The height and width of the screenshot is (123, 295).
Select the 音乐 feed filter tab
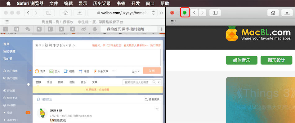pos(83,82)
